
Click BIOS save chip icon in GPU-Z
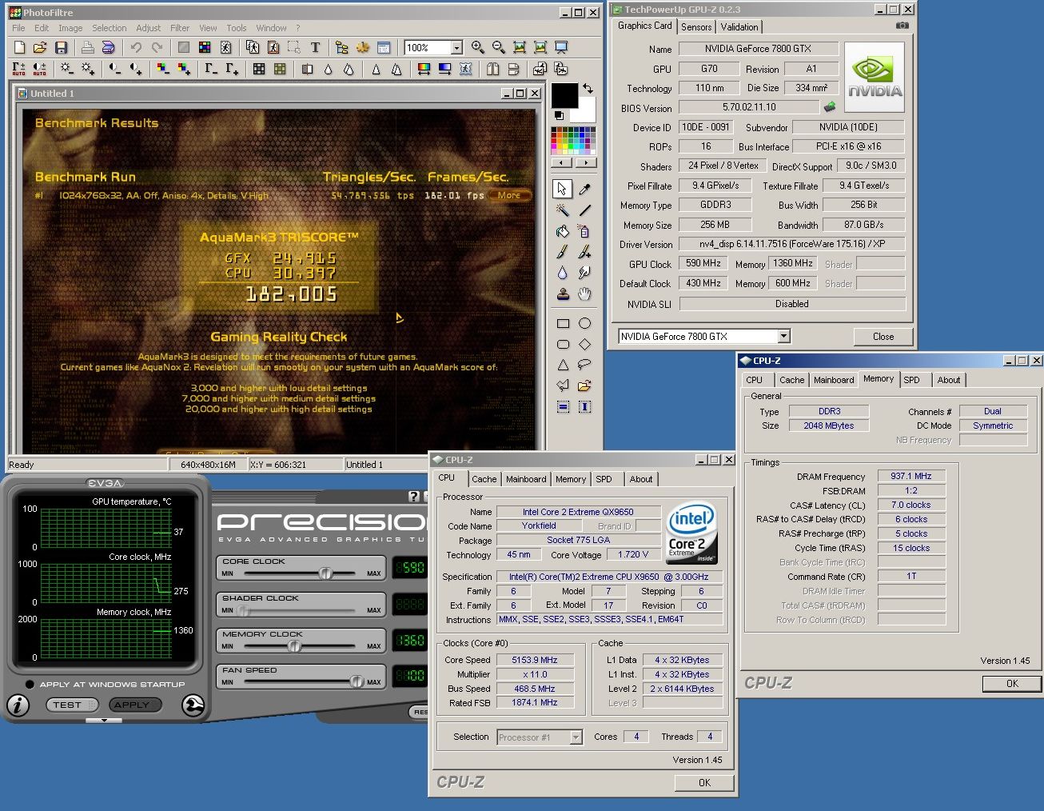(x=830, y=106)
